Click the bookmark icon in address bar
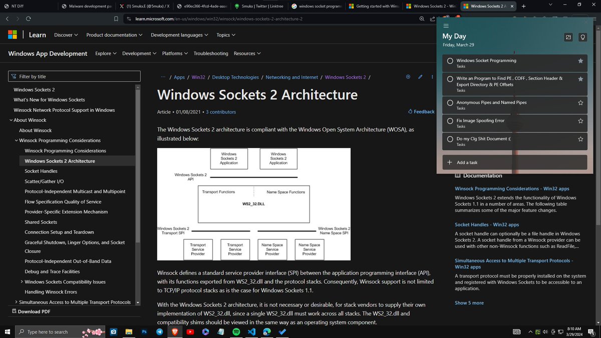The image size is (601, 338). coord(116,19)
